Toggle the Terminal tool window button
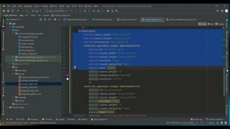The image size is (230, 129). pyautogui.click(x=47, y=119)
